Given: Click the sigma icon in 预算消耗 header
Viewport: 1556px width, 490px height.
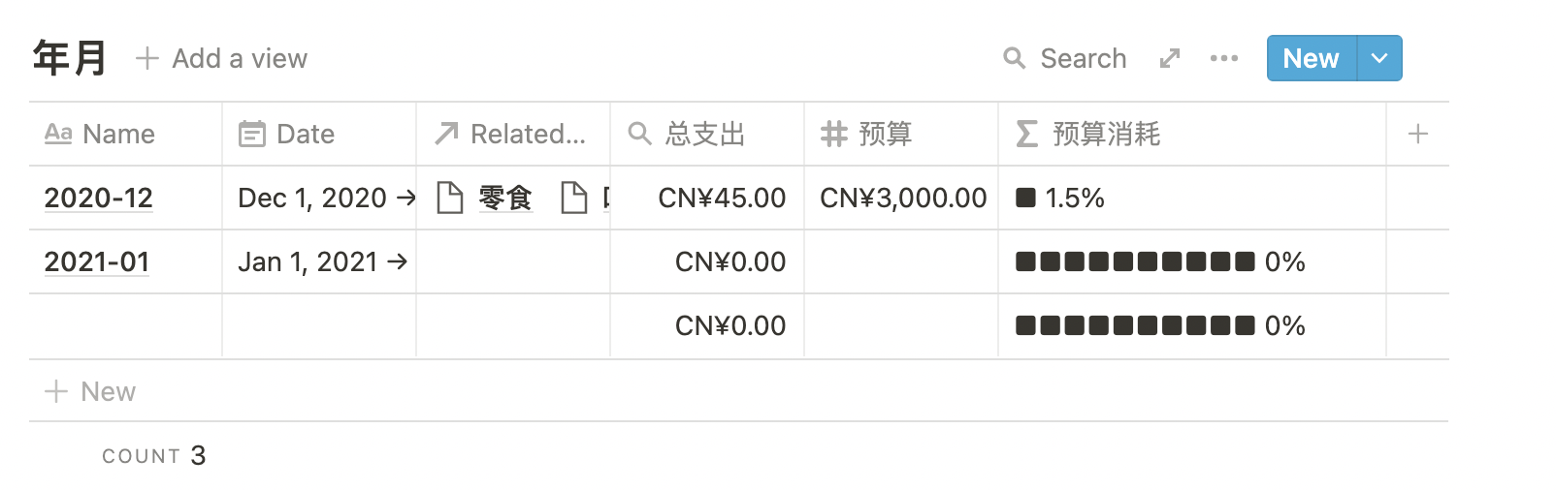Looking at the screenshot, I should pos(1026,134).
